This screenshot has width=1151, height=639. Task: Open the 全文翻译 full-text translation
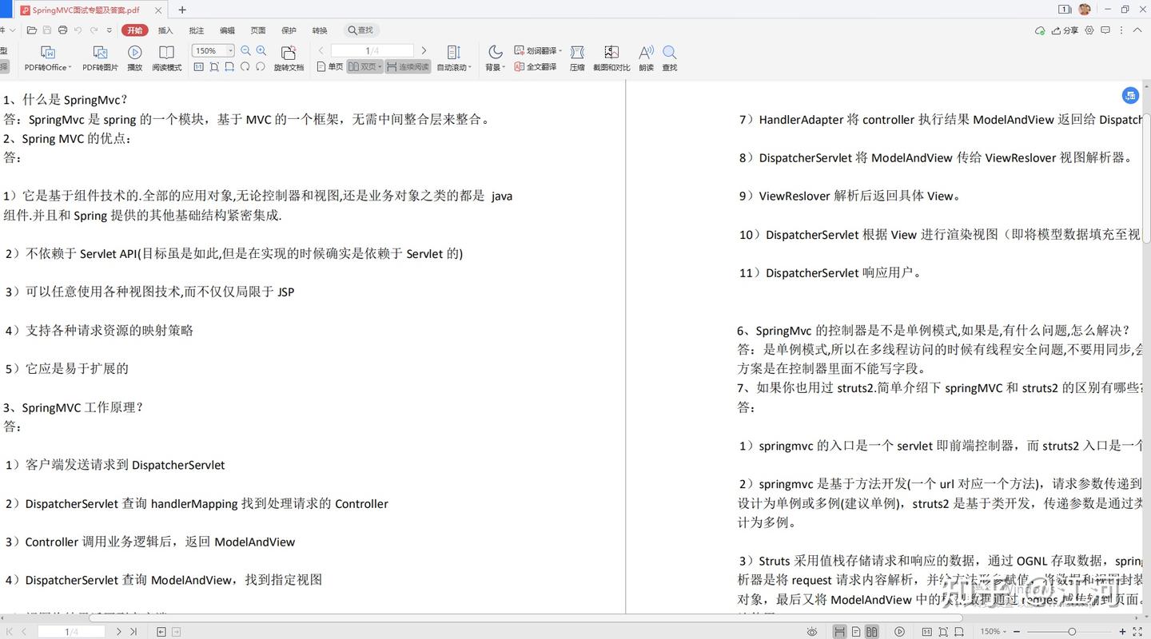pos(537,67)
